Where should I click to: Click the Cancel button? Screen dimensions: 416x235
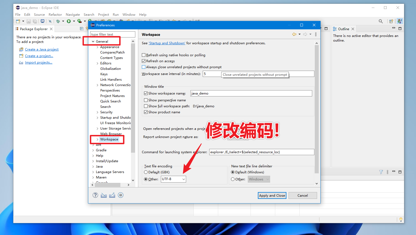303,195
